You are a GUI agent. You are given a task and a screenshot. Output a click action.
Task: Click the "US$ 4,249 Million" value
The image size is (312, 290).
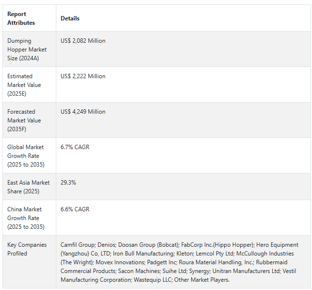pos(83,112)
